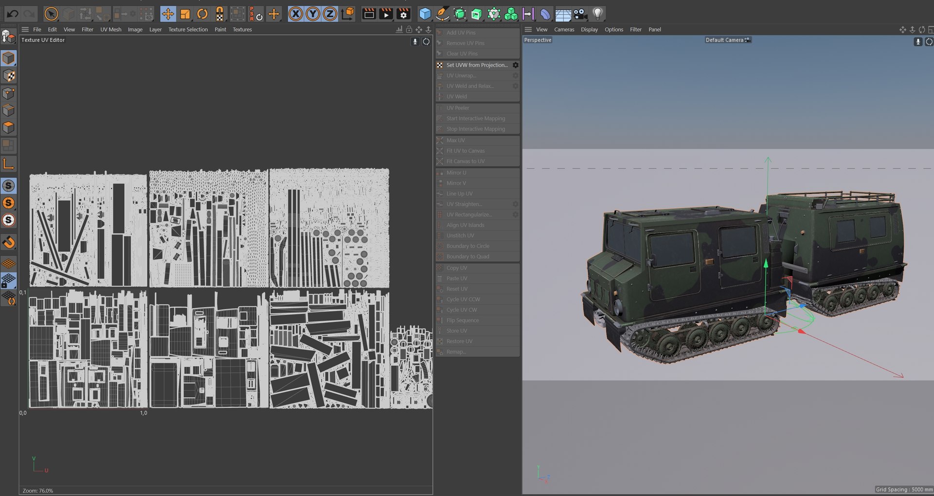934x496 pixels.
Task: Enable Axis mode L-shaped icon
Action: tap(9, 164)
